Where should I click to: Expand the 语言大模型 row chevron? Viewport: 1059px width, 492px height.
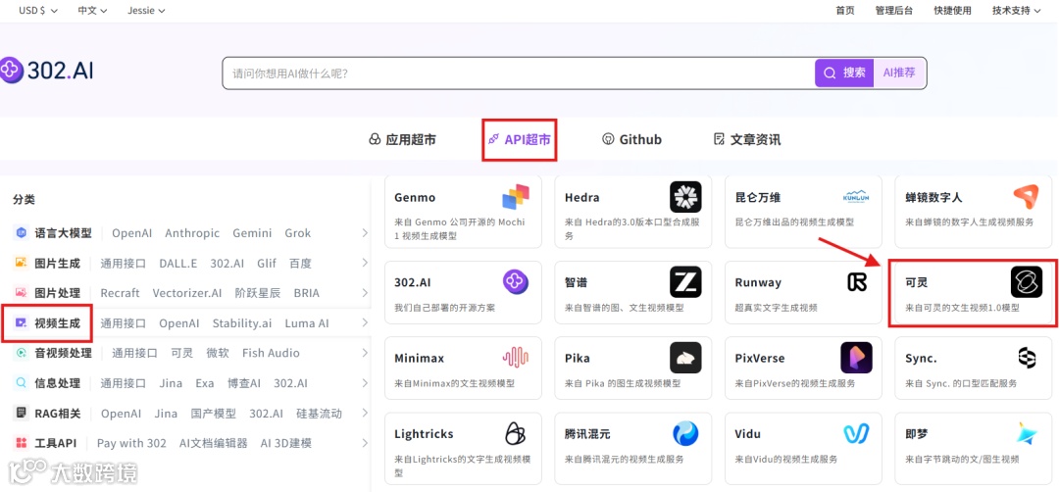click(365, 233)
